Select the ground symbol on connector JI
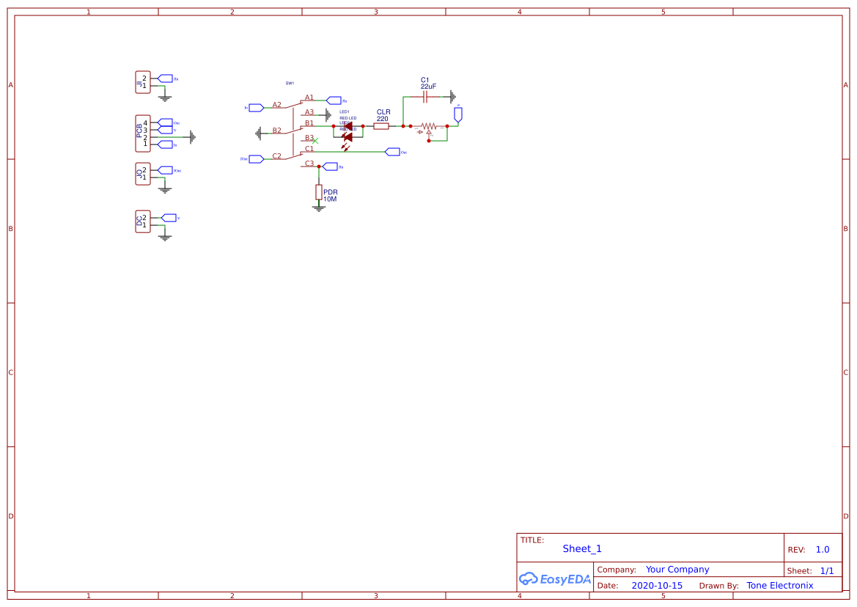857x607 pixels. pos(166,98)
